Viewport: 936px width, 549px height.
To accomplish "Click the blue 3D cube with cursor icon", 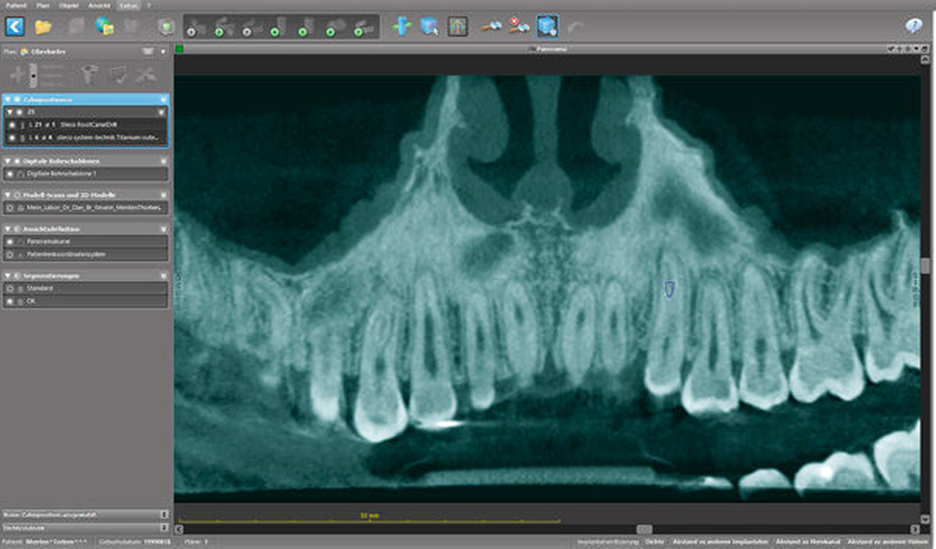I will [x=430, y=27].
